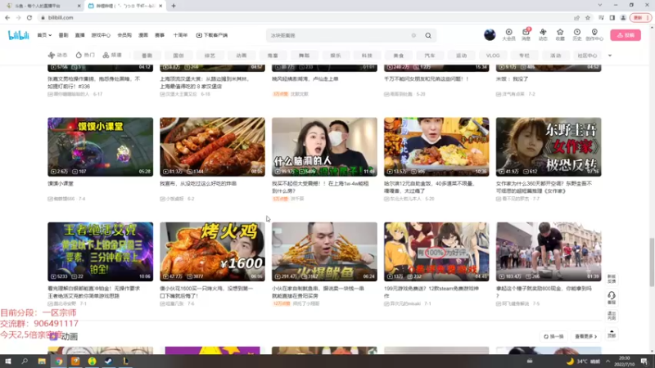Image resolution: width=655 pixels, height=368 pixels.
Task: Open the 东野圭吾 女作家 video thumbnail
Action: pos(549,147)
